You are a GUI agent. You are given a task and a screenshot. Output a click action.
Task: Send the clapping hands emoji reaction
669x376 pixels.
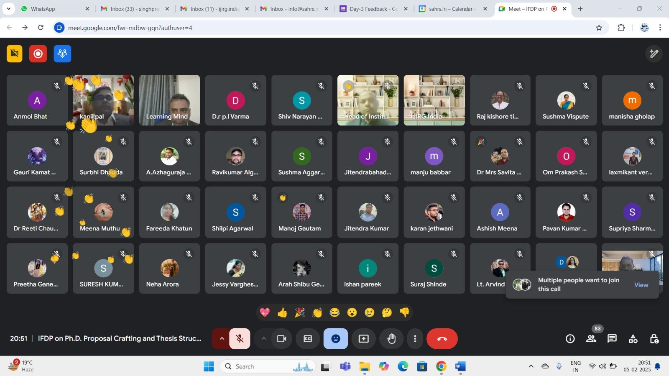(317, 312)
